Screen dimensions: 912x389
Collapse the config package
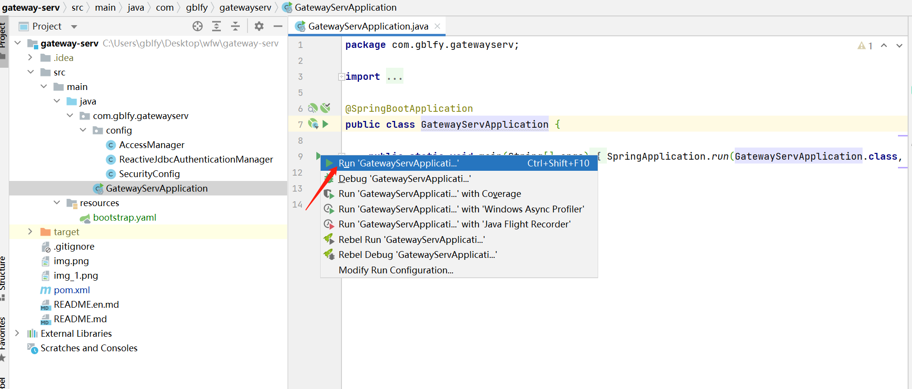(83, 130)
